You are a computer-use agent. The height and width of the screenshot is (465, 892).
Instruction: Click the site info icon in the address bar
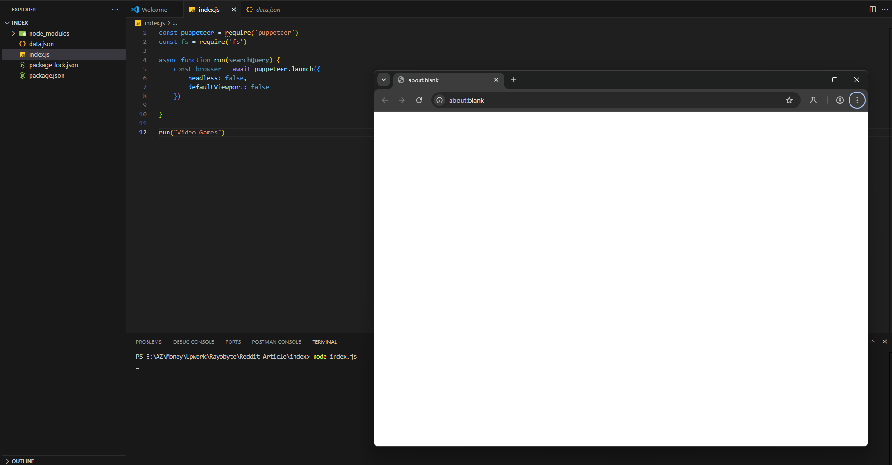(439, 100)
